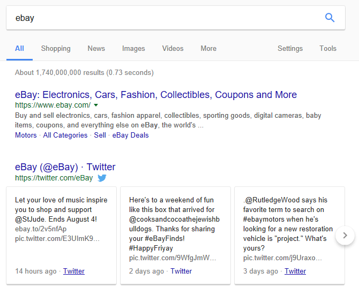The image size is (359, 295).
Task: Click the https://twitter.com/eBay URL
Action: [54, 178]
